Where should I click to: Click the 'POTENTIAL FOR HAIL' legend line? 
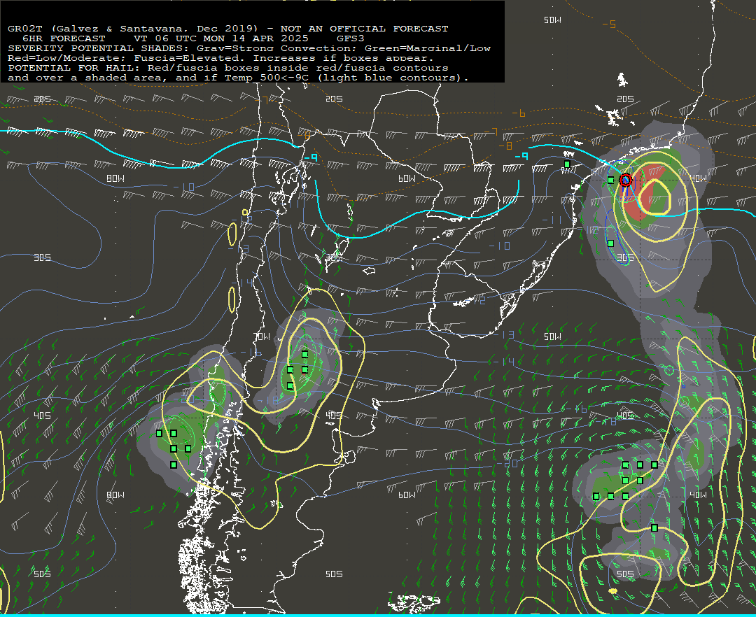228,68
